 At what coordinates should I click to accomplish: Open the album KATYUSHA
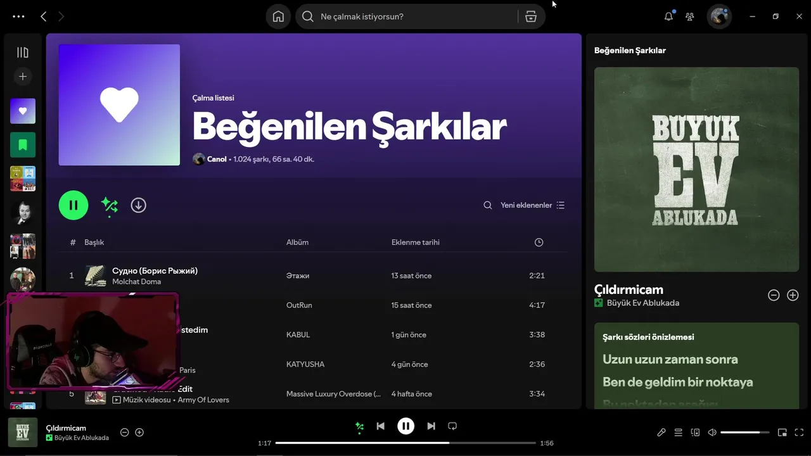point(305,364)
